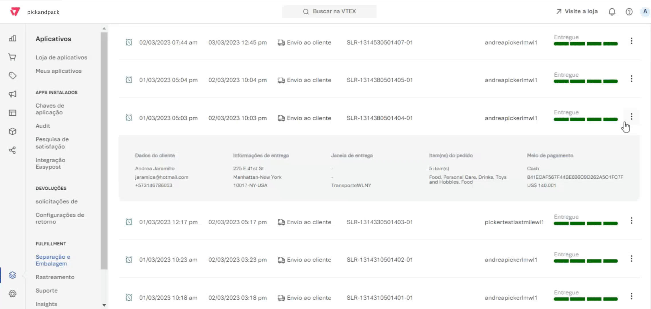Open three-dot menu for order SLR-1314380501405-01
651x309 pixels.
(x=631, y=79)
